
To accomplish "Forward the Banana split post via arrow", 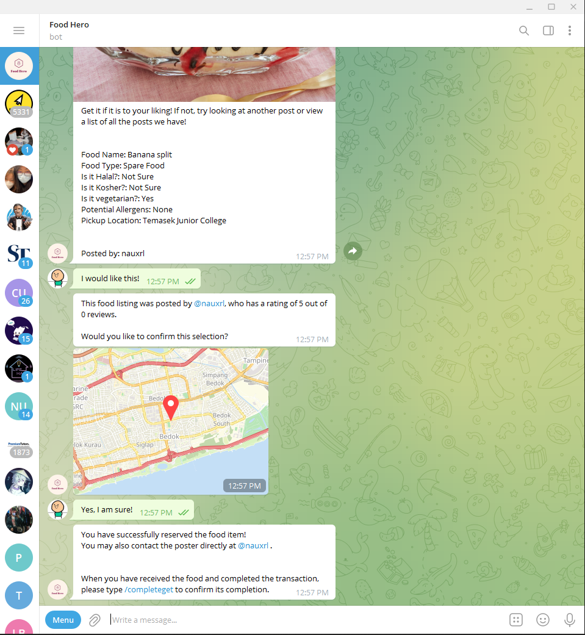I will [x=353, y=251].
